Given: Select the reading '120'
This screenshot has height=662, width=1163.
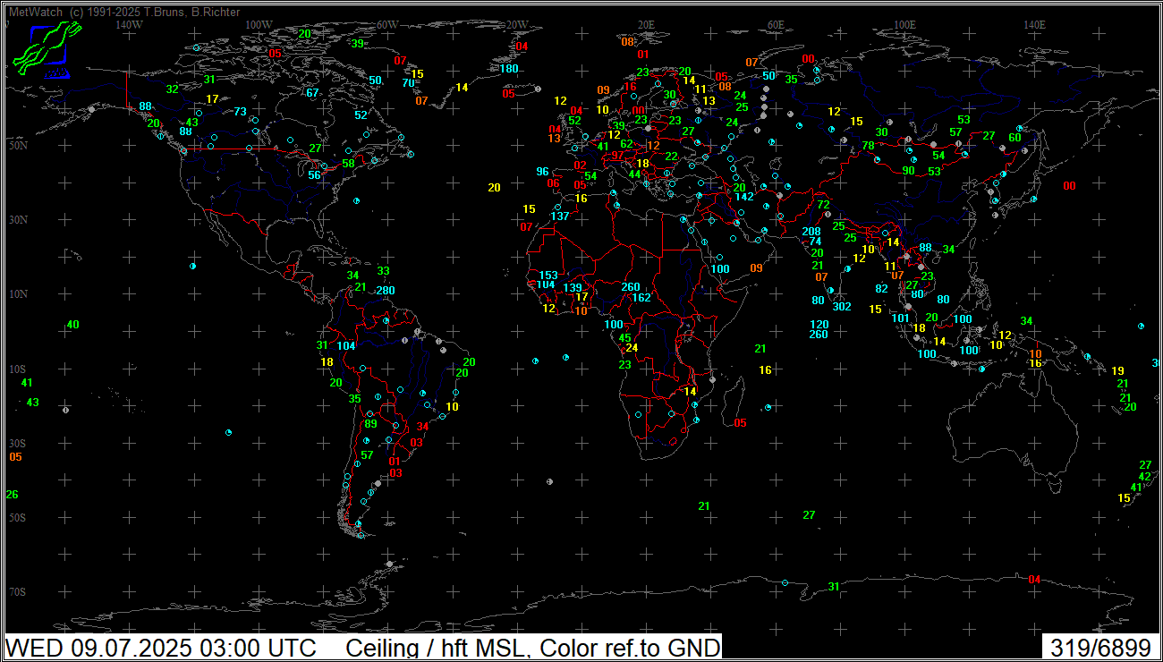Looking at the screenshot, I should (x=819, y=325).
